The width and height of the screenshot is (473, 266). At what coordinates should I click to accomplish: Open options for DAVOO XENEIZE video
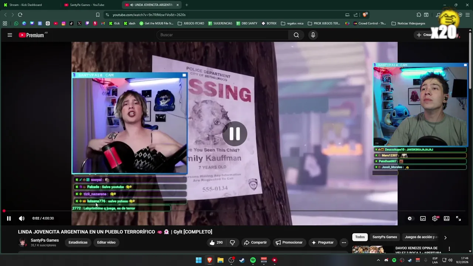click(x=449, y=249)
